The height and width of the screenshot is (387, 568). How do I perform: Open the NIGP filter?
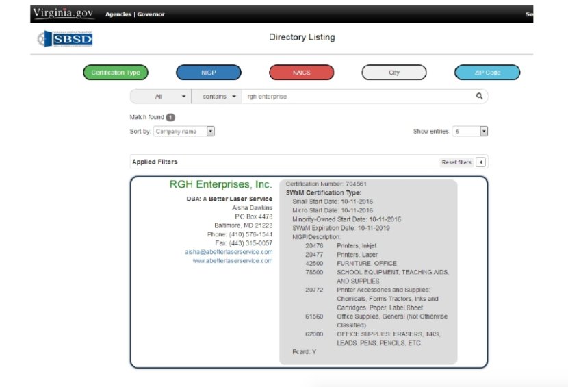[x=209, y=73]
